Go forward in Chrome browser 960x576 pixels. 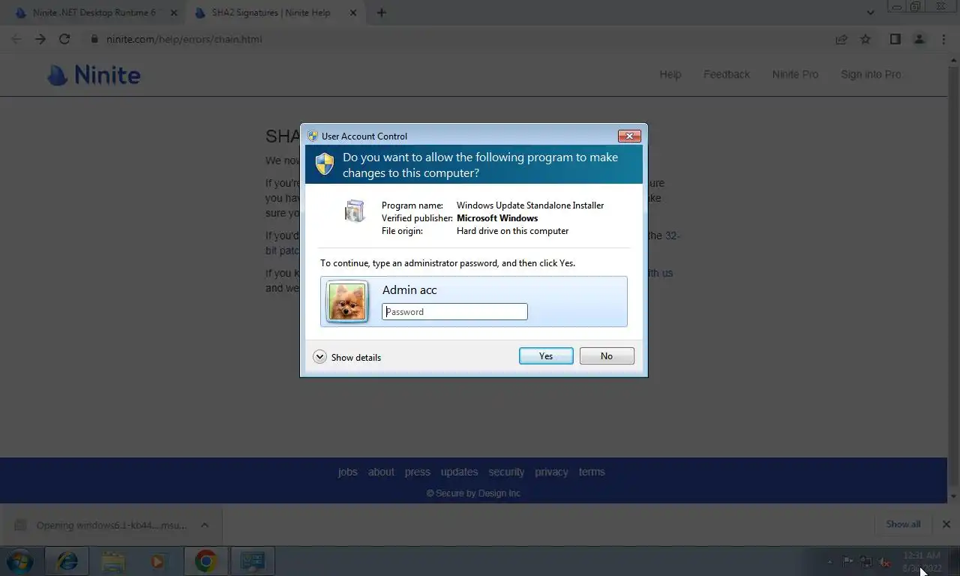[40, 39]
